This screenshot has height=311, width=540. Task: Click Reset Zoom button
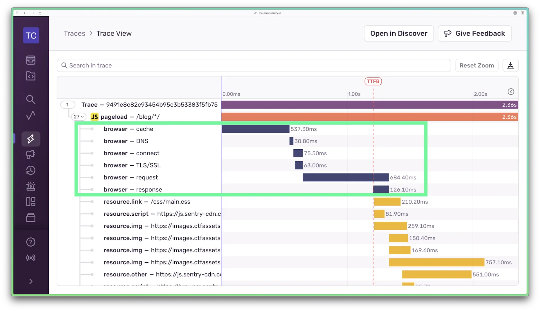coord(477,66)
